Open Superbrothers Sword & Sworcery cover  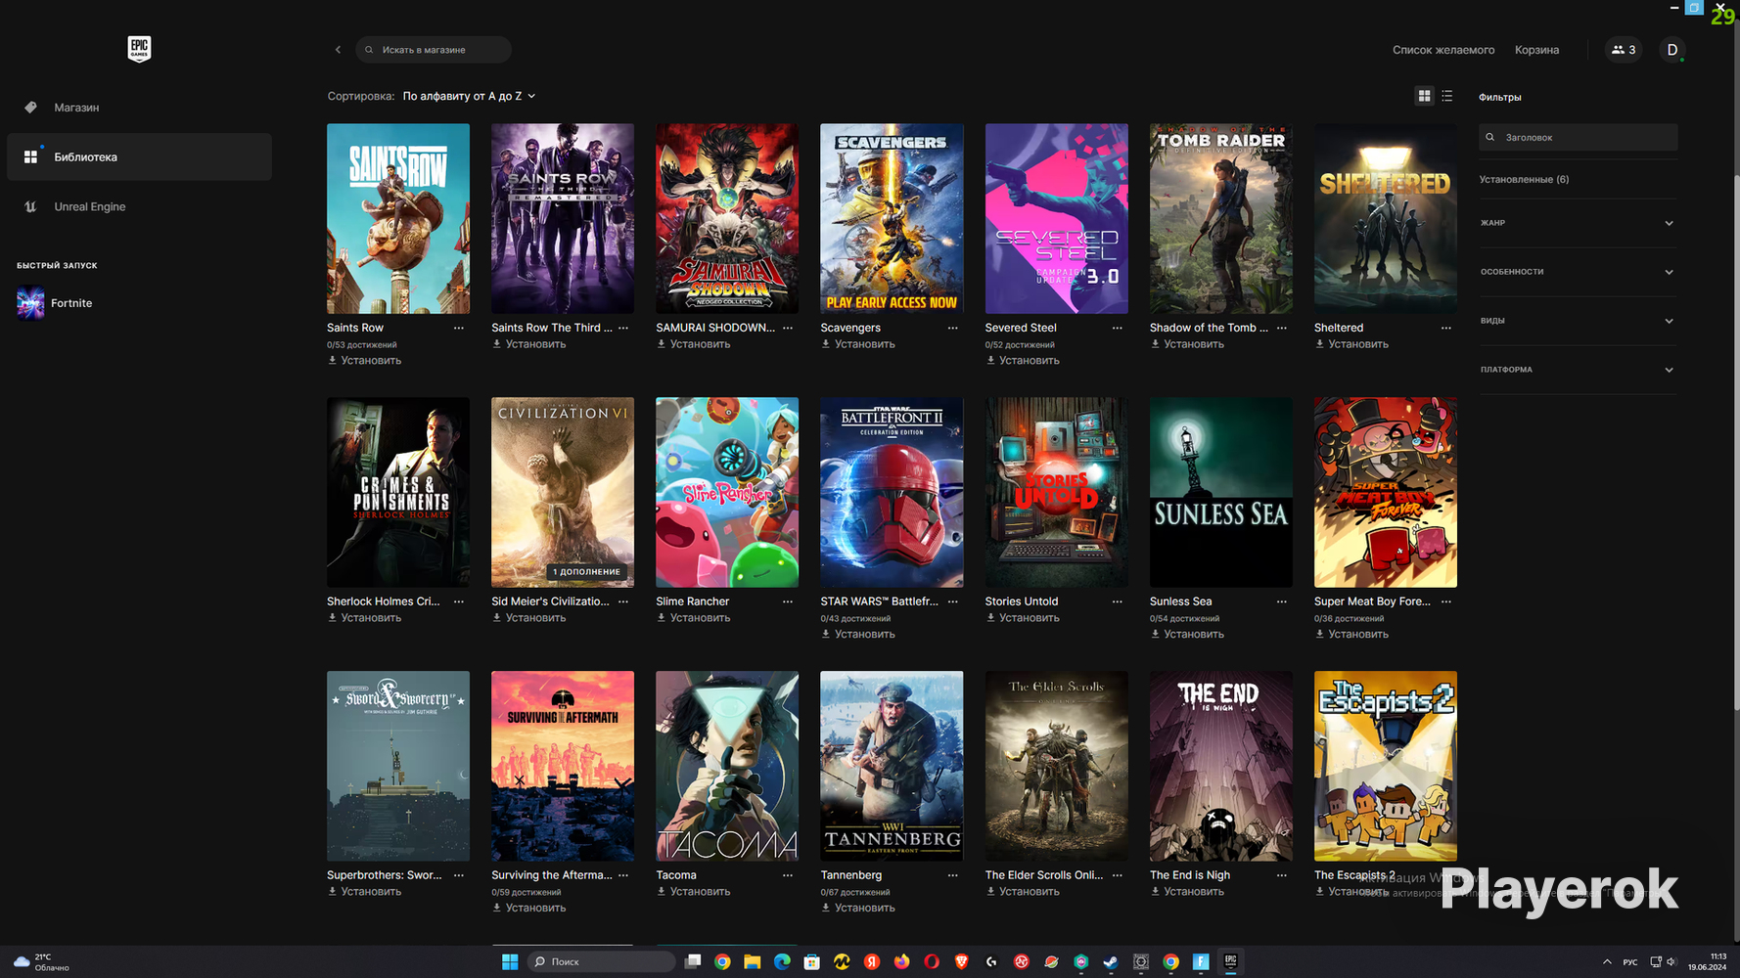tap(398, 766)
